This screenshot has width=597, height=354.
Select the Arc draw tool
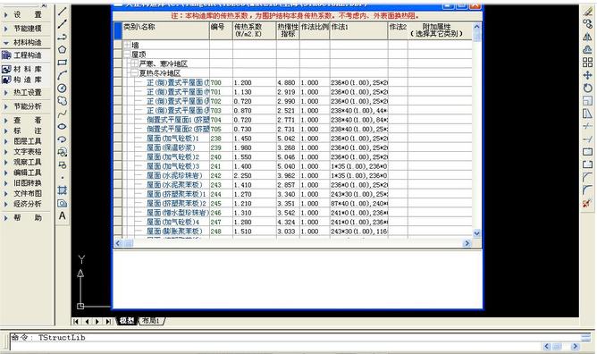(63, 75)
